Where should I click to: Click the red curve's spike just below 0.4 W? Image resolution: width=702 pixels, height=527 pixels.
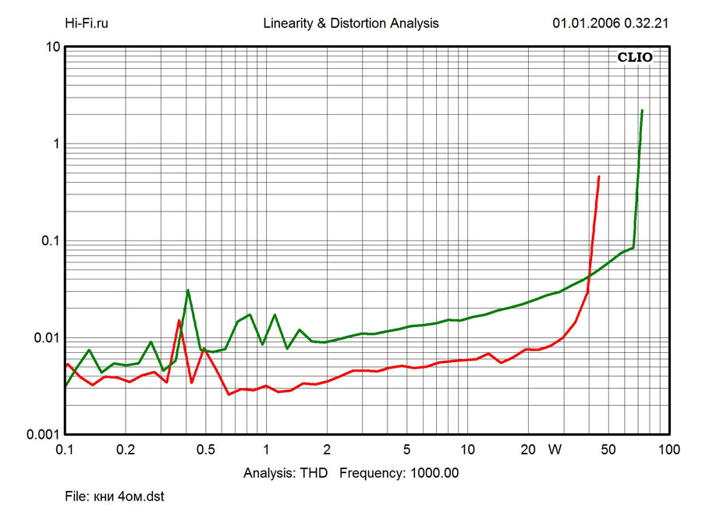[179, 320]
